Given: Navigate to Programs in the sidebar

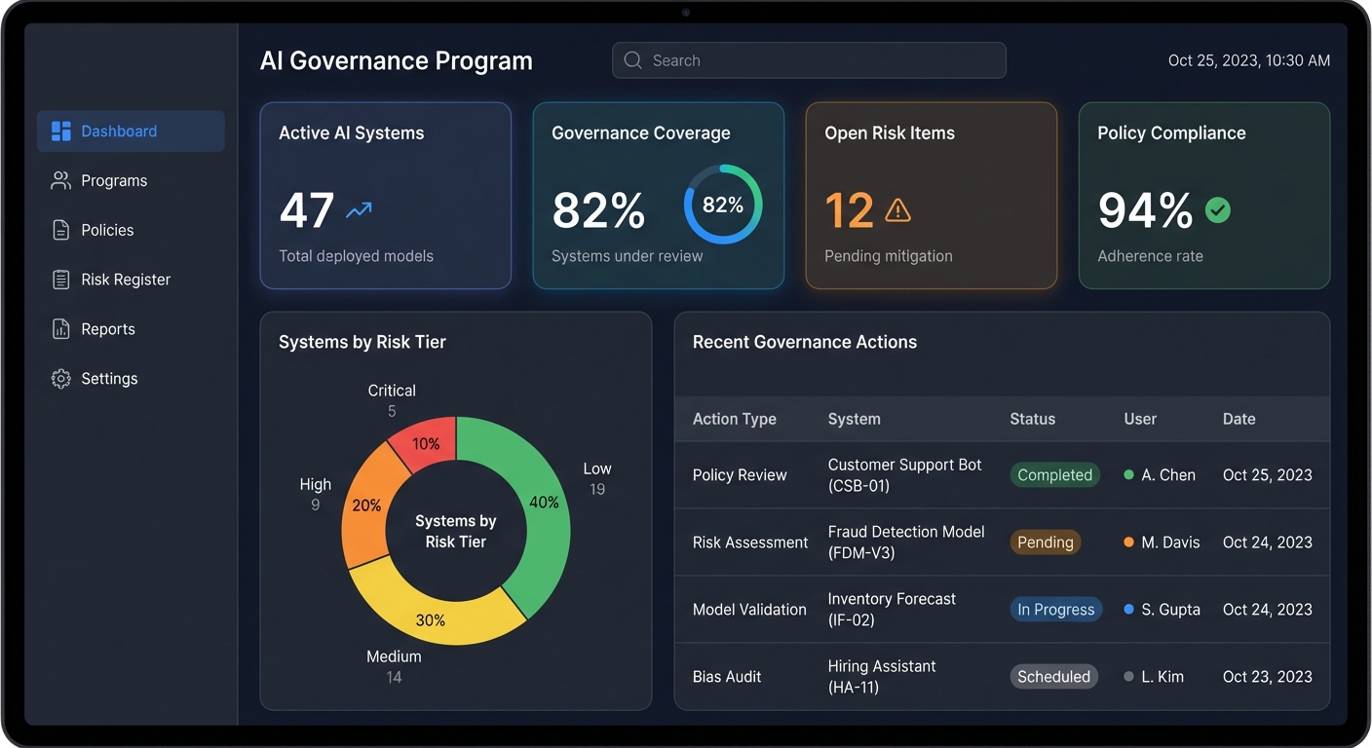Looking at the screenshot, I should [x=112, y=180].
